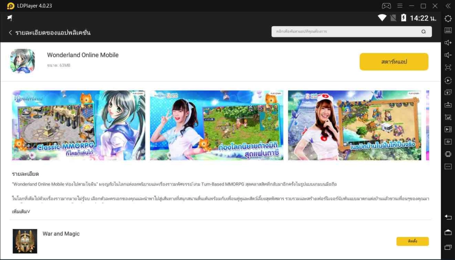
Task: Open the gamepad controller settings
Action: tap(386, 6)
